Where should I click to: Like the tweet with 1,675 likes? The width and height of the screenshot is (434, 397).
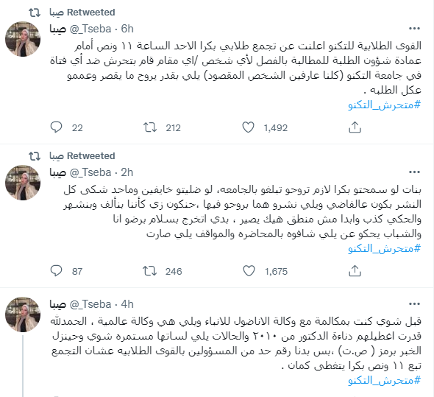point(249,271)
